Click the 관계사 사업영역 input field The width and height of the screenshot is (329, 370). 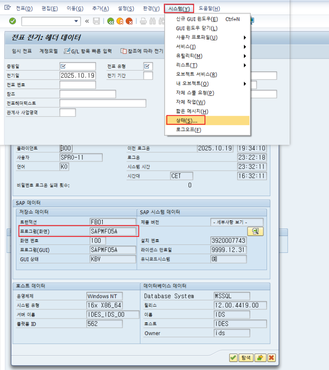[x=68, y=112]
